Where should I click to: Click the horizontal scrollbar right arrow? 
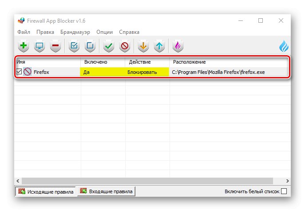point(287,181)
